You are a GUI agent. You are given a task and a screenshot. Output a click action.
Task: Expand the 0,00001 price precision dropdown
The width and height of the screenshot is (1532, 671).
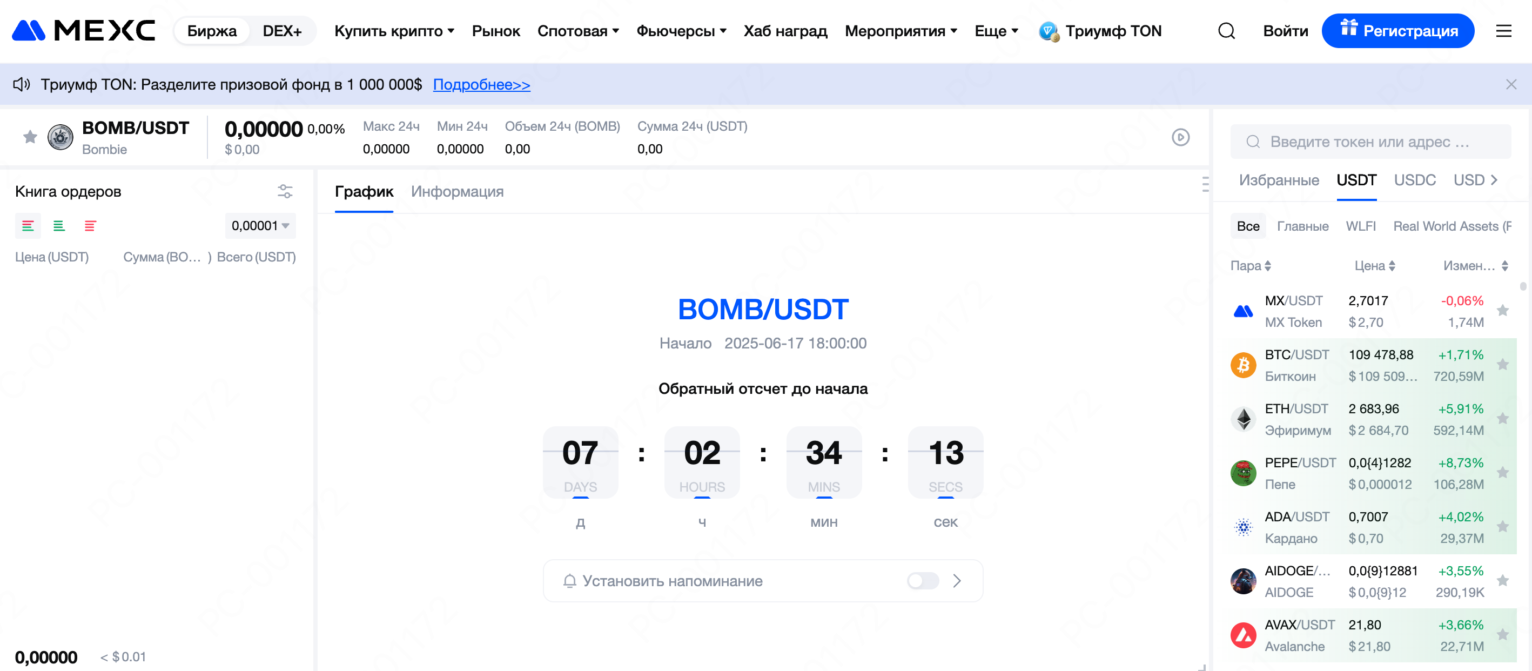[260, 226]
